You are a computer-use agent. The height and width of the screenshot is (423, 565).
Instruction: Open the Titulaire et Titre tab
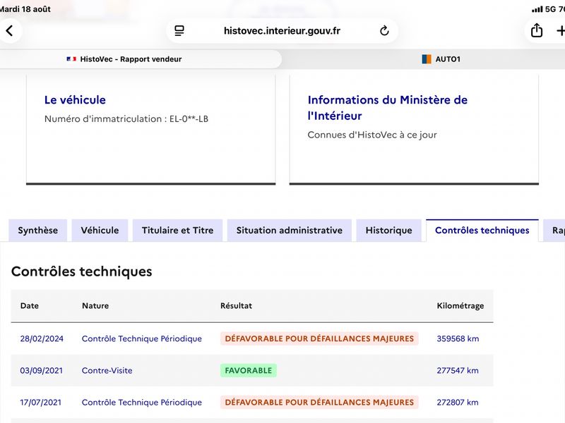178,231
